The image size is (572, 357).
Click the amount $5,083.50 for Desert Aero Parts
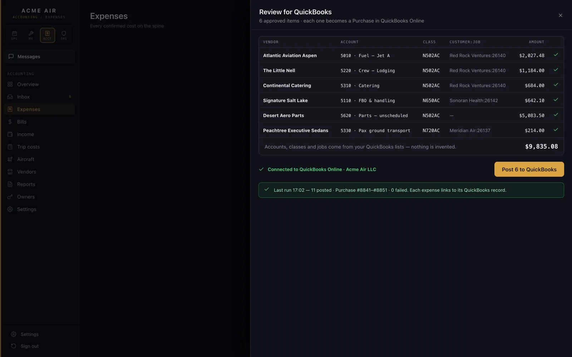tap(532, 116)
